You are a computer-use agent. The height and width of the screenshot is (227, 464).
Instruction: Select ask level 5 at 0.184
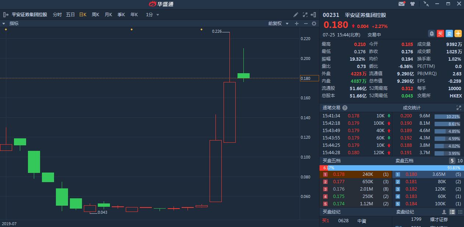428,204
